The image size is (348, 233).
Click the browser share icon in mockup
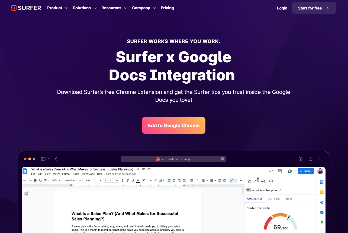pos(310,159)
